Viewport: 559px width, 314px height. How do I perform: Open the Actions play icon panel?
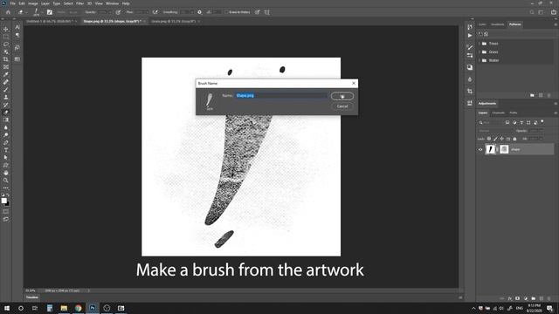470,36
